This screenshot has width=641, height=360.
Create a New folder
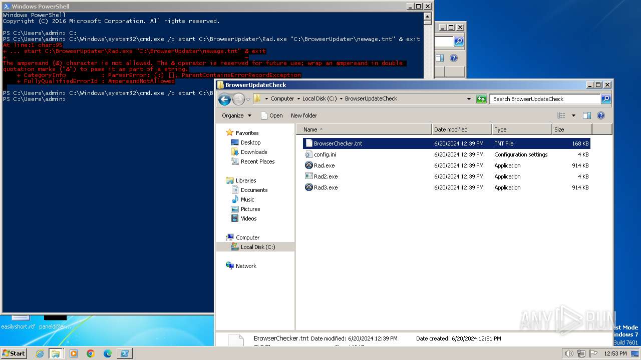[x=304, y=115]
